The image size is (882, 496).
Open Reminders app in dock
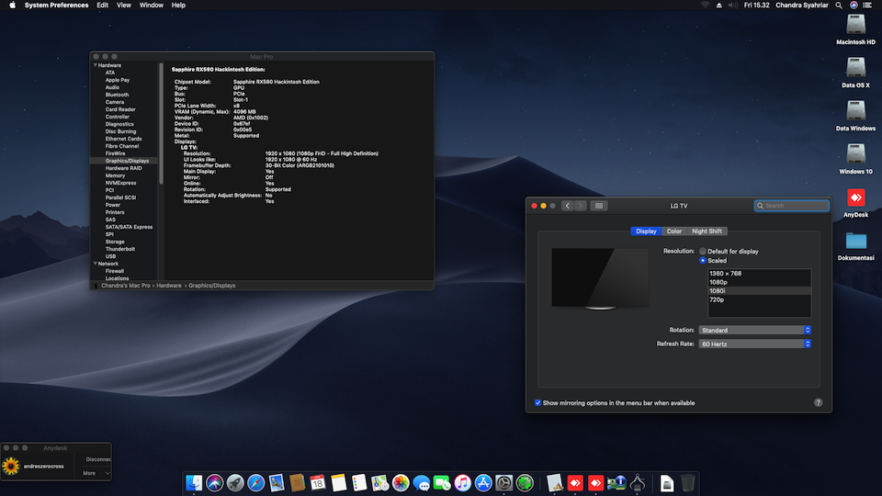(359, 483)
